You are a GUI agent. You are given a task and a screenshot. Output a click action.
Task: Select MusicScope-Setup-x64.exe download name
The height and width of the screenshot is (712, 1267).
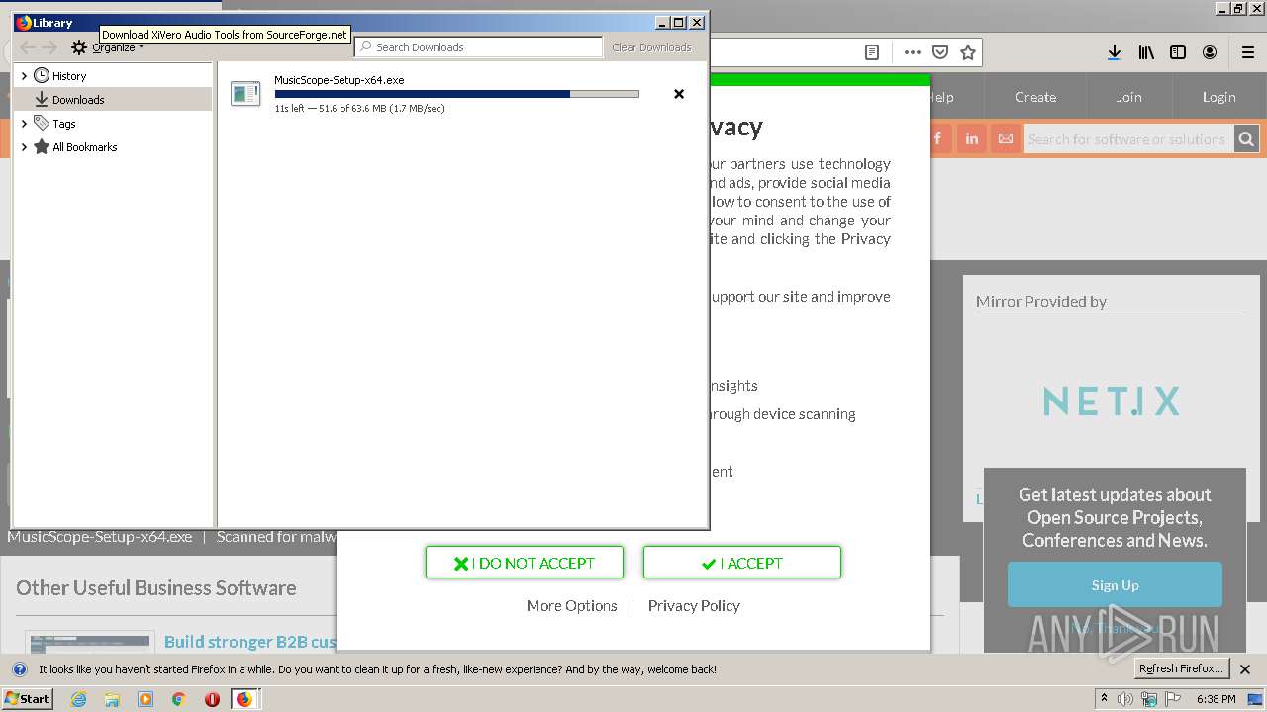tap(340, 80)
